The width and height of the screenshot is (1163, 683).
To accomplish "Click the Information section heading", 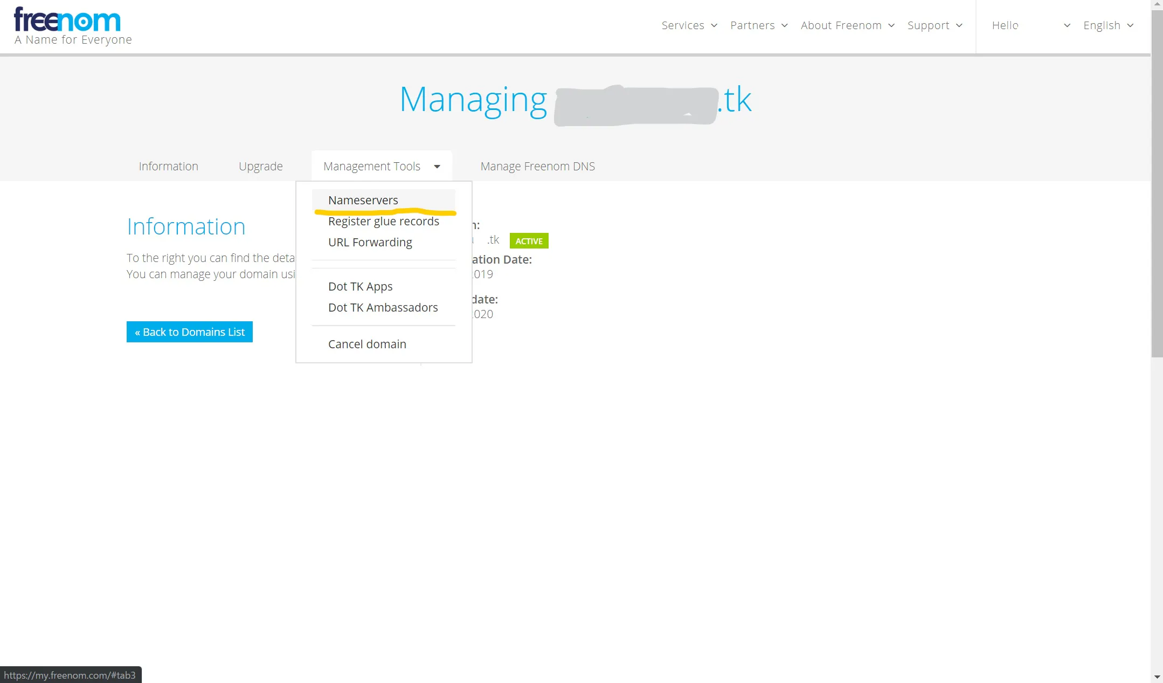I will click(x=186, y=226).
